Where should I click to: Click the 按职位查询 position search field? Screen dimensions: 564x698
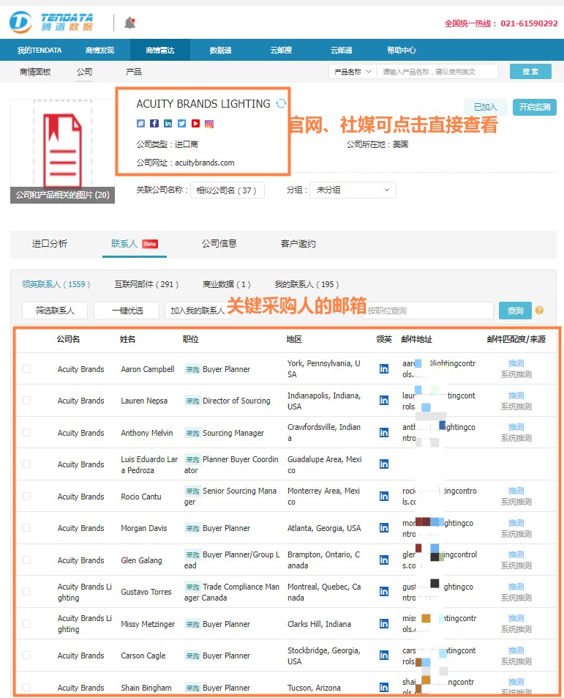[427, 311]
